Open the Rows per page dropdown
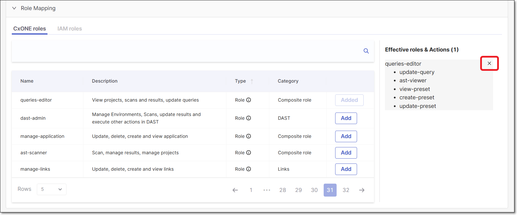The image size is (517, 215). 51,189
